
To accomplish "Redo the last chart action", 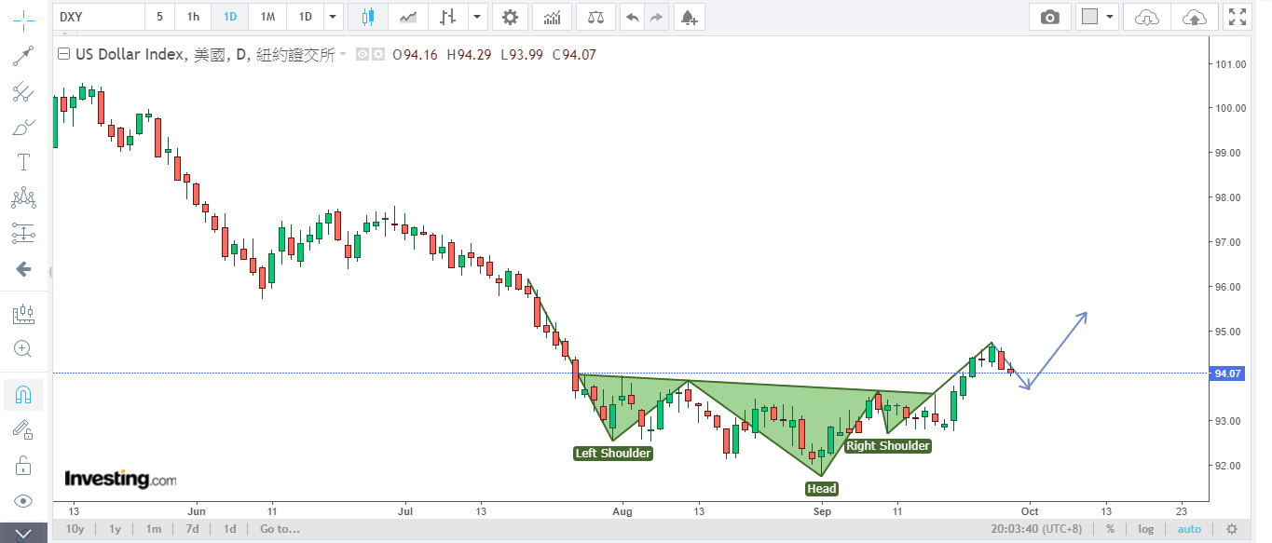I will (656, 17).
